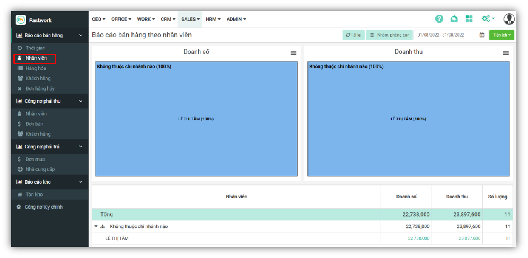
Task: Open the settings gears icon
Action: (x=486, y=19)
